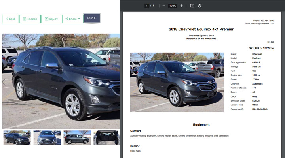Select the Gearbox value 'Automatic'
285x158 pixels.
click(x=257, y=84)
